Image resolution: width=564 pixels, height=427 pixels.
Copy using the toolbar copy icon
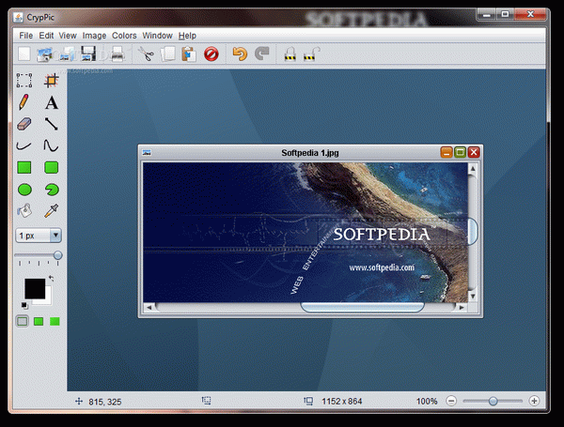click(x=167, y=54)
